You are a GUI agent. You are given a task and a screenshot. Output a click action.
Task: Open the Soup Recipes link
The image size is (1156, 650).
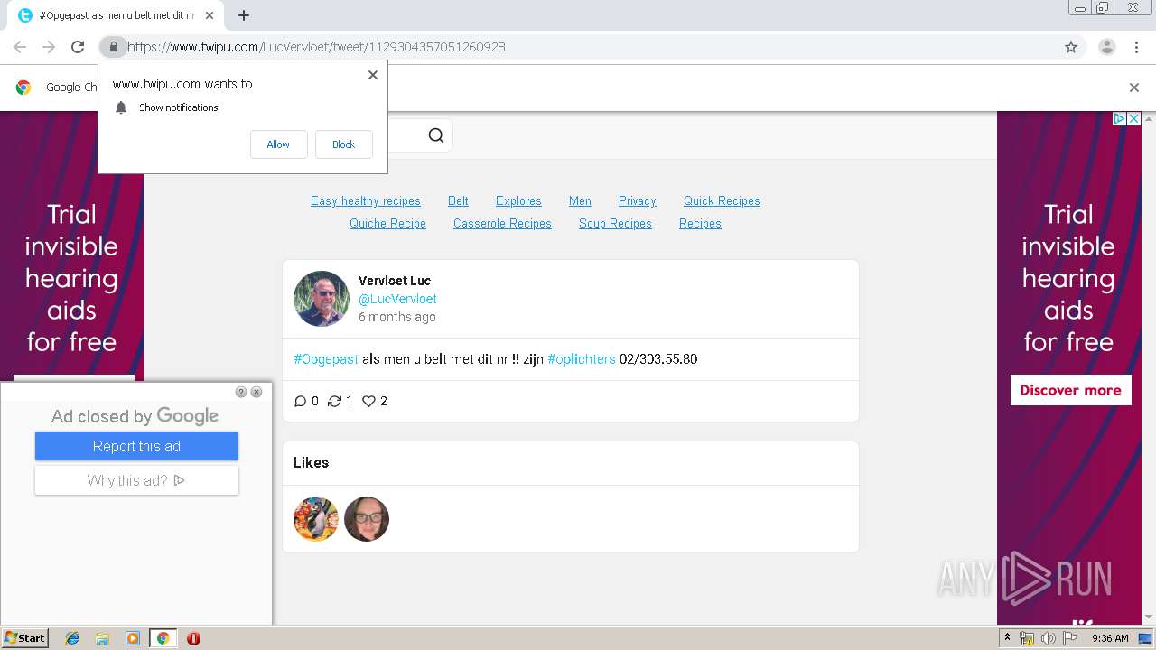pyautogui.click(x=615, y=223)
